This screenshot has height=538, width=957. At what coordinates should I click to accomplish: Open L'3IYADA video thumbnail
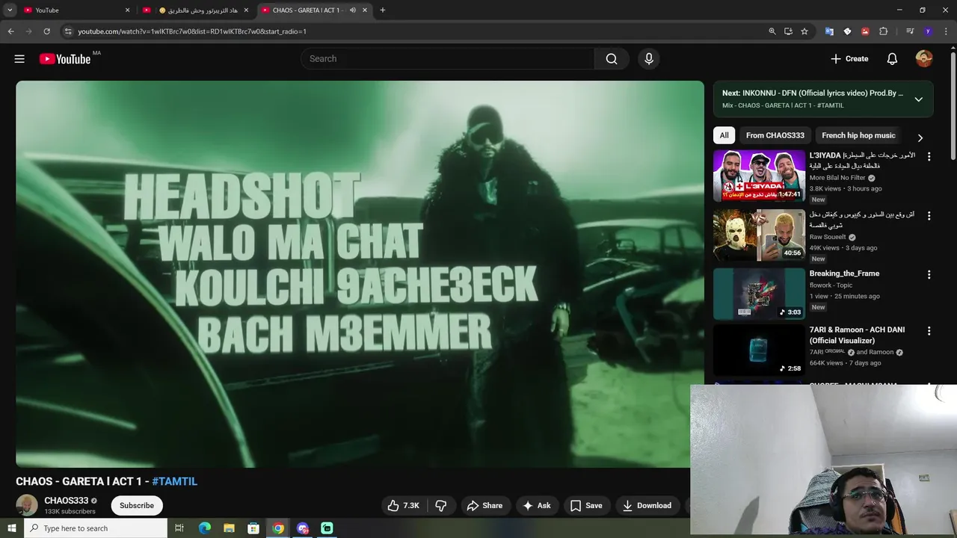pos(759,176)
